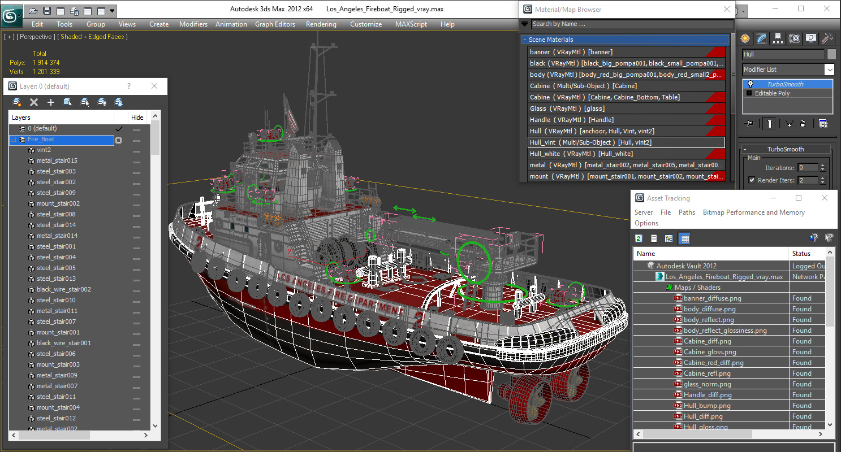Image resolution: width=841 pixels, height=452 pixels.
Task: Toggle TurboSmooth lightbulb in modifier stack
Action: (x=751, y=84)
